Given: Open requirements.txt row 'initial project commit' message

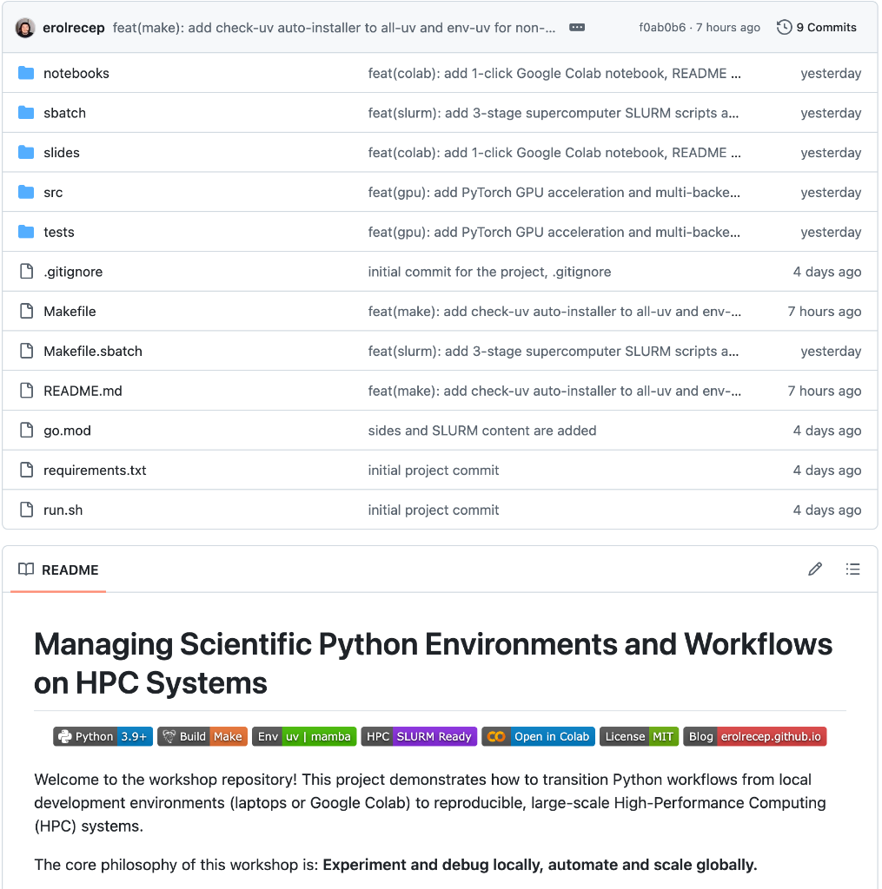Looking at the screenshot, I should (433, 470).
